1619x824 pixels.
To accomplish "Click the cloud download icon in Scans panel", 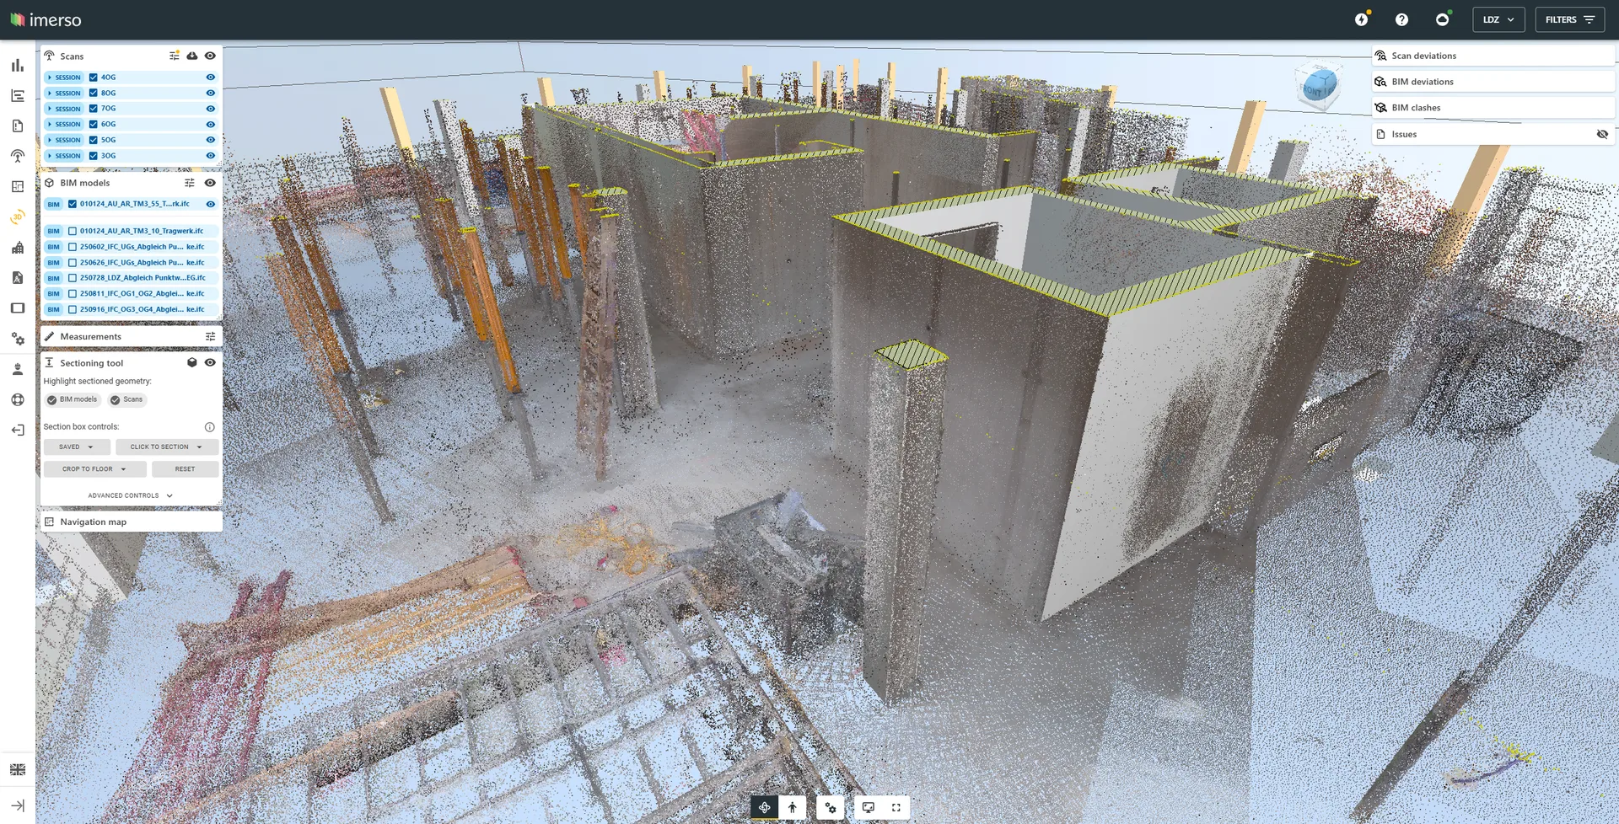I will click(x=192, y=56).
